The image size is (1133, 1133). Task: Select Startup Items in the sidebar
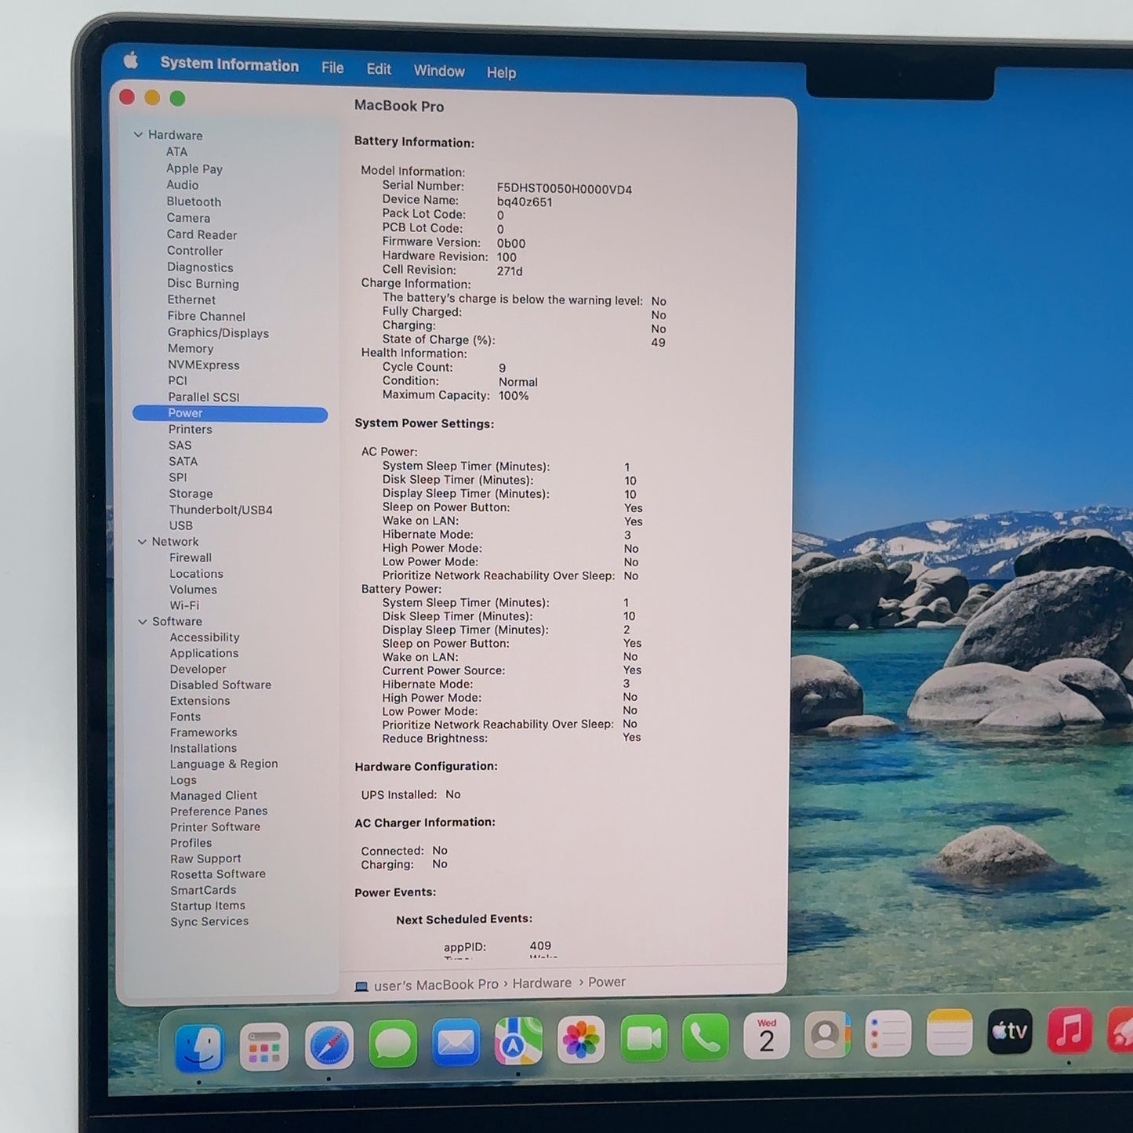point(208,906)
